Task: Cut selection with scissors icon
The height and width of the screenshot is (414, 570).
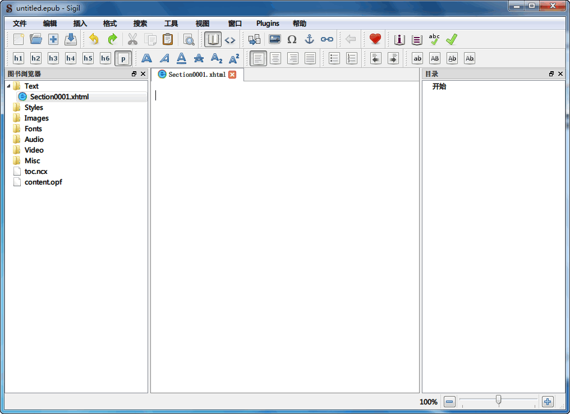Action: (x=133, y=39)
